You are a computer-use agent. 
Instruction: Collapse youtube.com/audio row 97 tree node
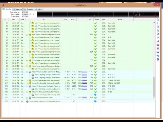[27, 72]
